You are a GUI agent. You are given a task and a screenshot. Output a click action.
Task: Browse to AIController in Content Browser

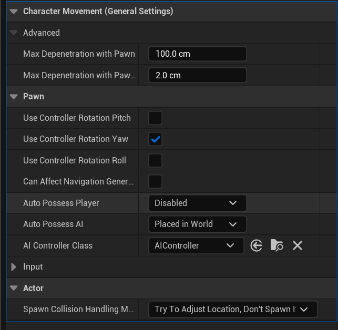point(277,245)
